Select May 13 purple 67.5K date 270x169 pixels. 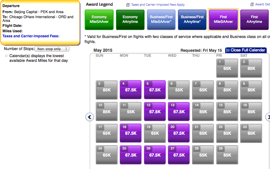coord(179,112)
